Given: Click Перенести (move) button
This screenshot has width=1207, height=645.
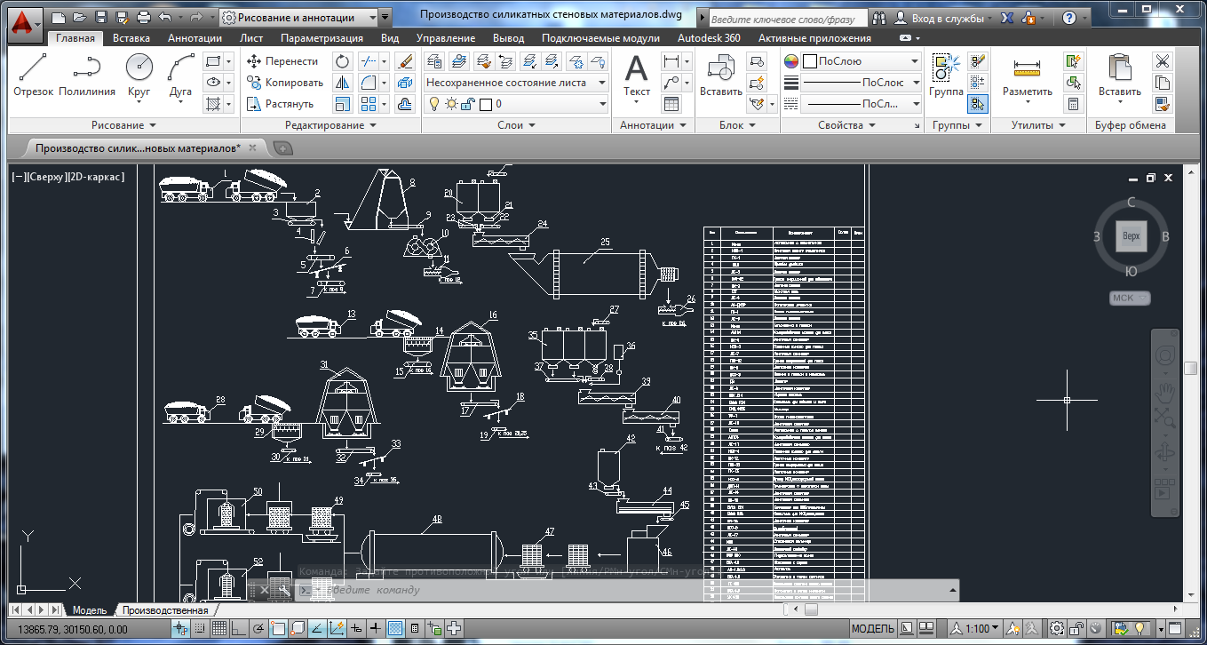Looking at the screenshot, I should 281,61.
